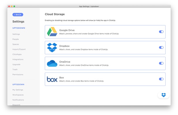The width and height of the screenshot is (178, 115).
Task: Go to ClickApps
Action: [x=17, y=54]
